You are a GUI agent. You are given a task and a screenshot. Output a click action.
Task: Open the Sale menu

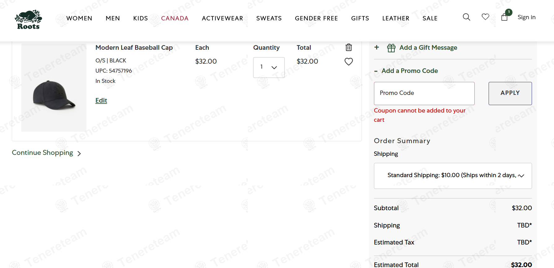[x=430, y=18]
